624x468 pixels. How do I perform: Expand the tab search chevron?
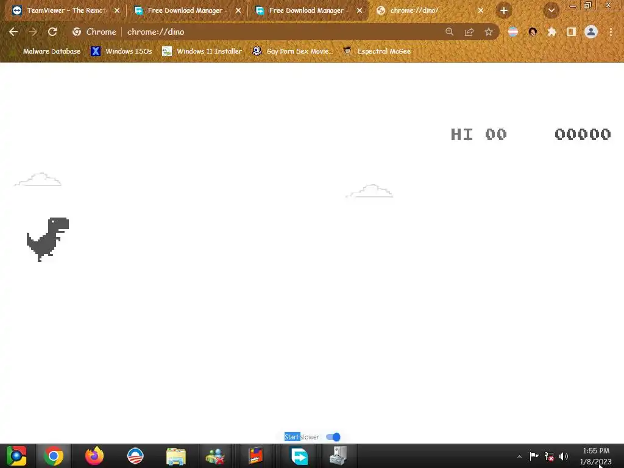551,11
